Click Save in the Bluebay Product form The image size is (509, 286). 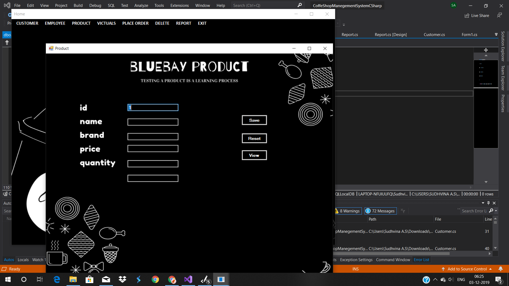point(254,120)
